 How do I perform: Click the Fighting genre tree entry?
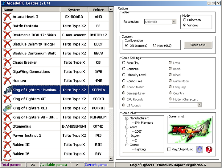pos(140,149)
